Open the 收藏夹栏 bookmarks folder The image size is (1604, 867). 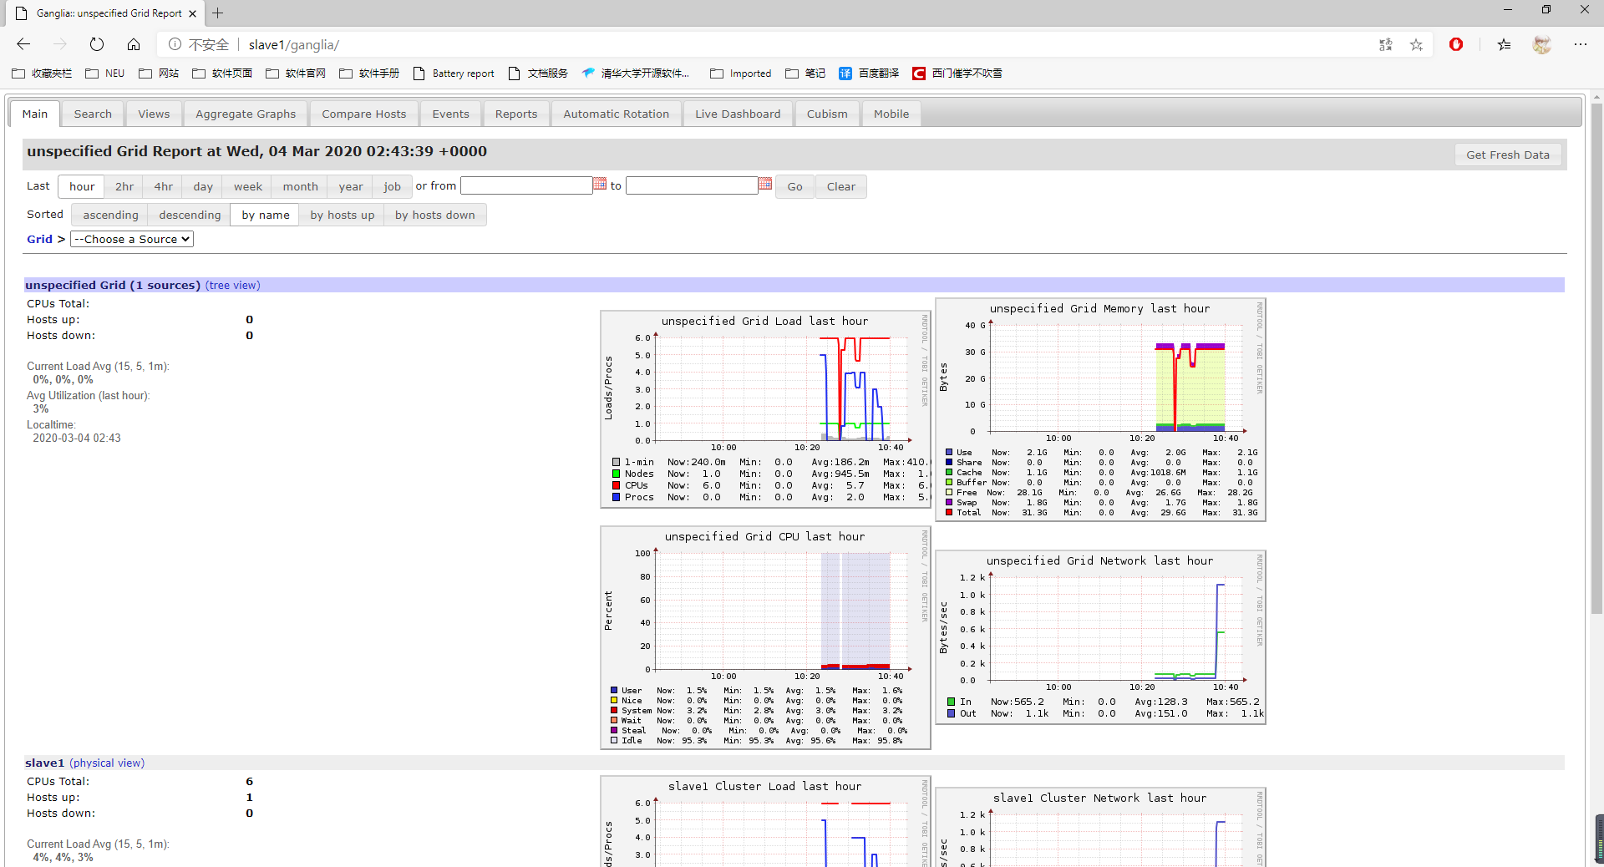pyautogui.click(x=42, y=74)
